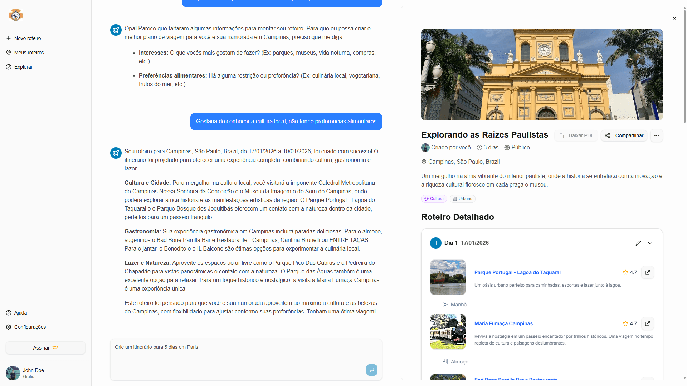Image resolution: width=687 pixels, height=386 pixels.
Task: Open external link for Maria Fumaça Campinas
Action: pos(648,323)
